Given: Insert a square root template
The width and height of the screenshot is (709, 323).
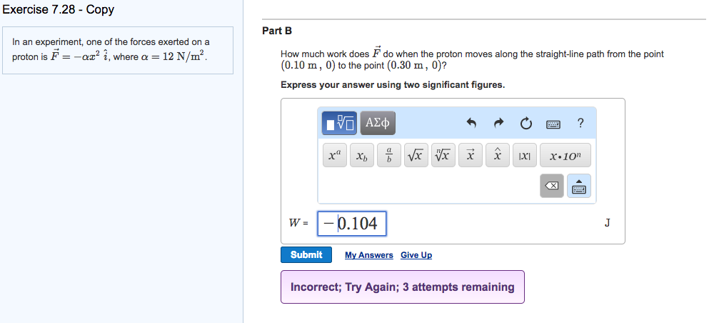Looking at the screenshot, I should pos(416,156).
